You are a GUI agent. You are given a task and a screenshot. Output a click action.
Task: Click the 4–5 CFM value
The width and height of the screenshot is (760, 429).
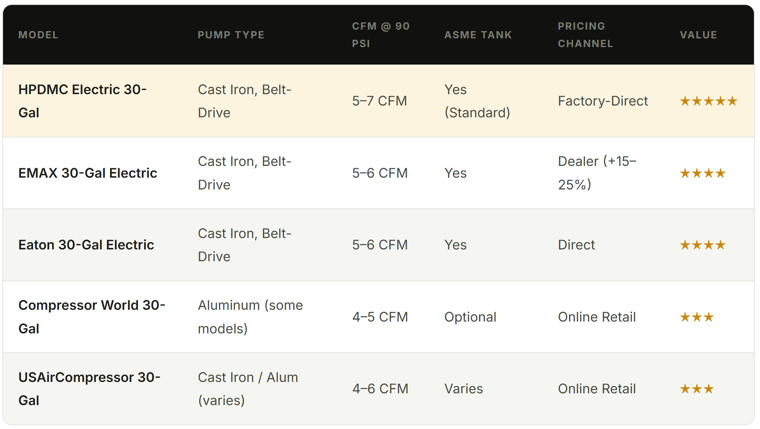click(380, 317)
